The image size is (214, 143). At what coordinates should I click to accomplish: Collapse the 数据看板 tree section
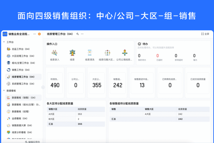[4, 90]
